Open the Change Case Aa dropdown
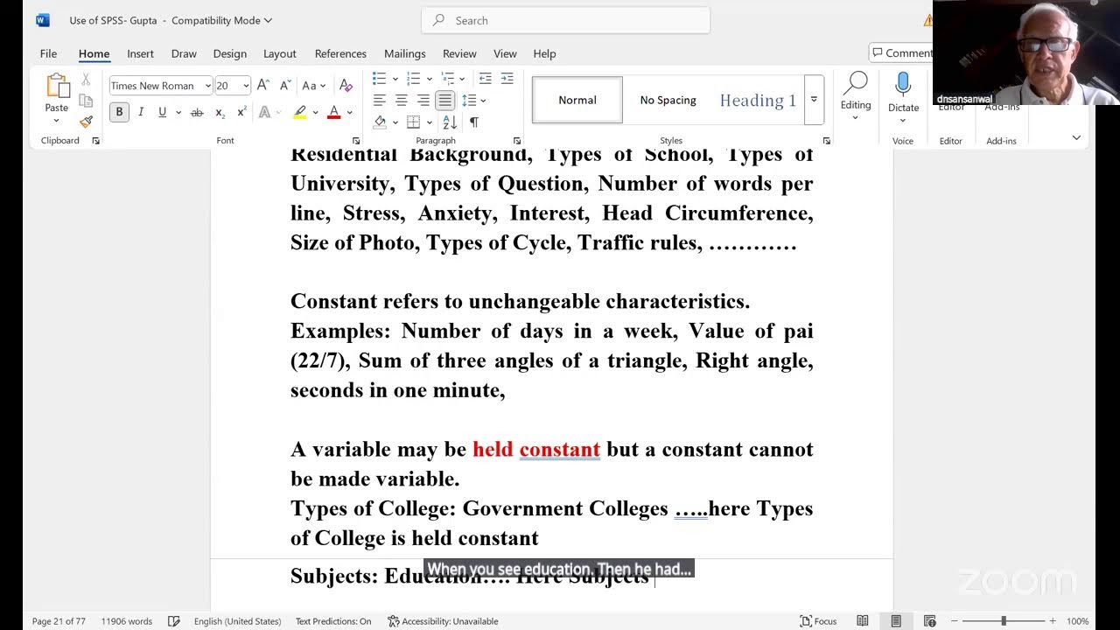The height and width of the screenshot is (630, 1120). click(x=313, y=86)
